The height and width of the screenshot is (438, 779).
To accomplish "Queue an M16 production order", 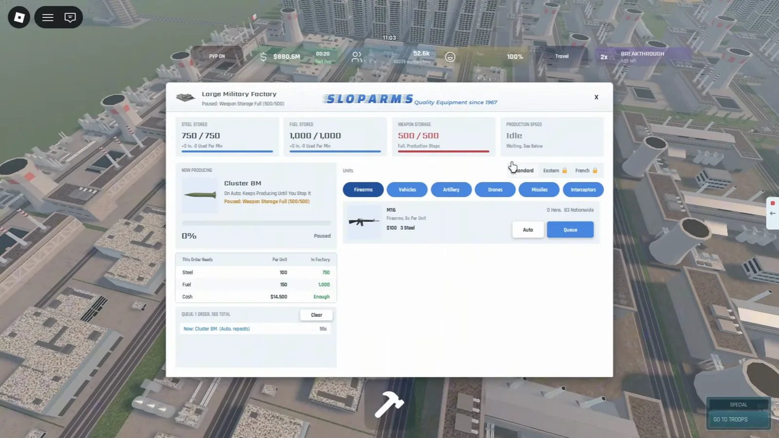I will pyautogui.click(x=570, y=230).
